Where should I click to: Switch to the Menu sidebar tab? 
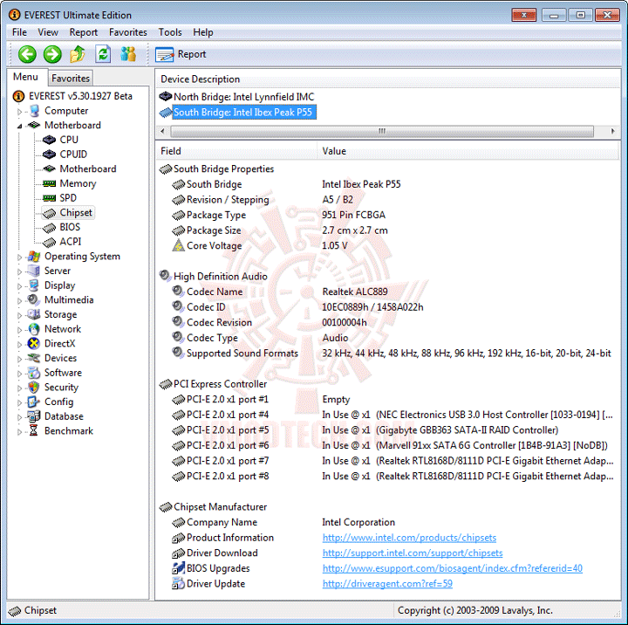tap(25, 77)
